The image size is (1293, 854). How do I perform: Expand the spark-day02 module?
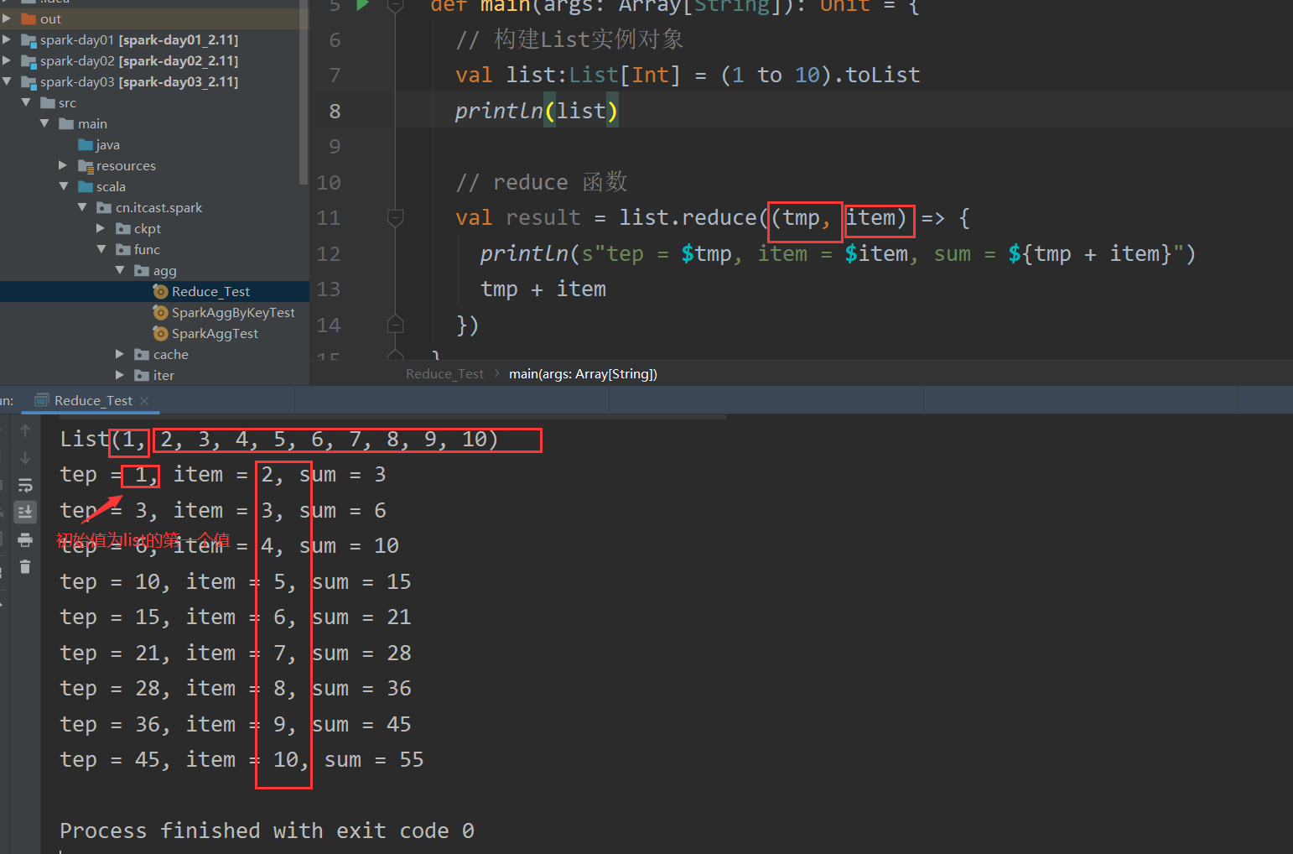(7, 60)
